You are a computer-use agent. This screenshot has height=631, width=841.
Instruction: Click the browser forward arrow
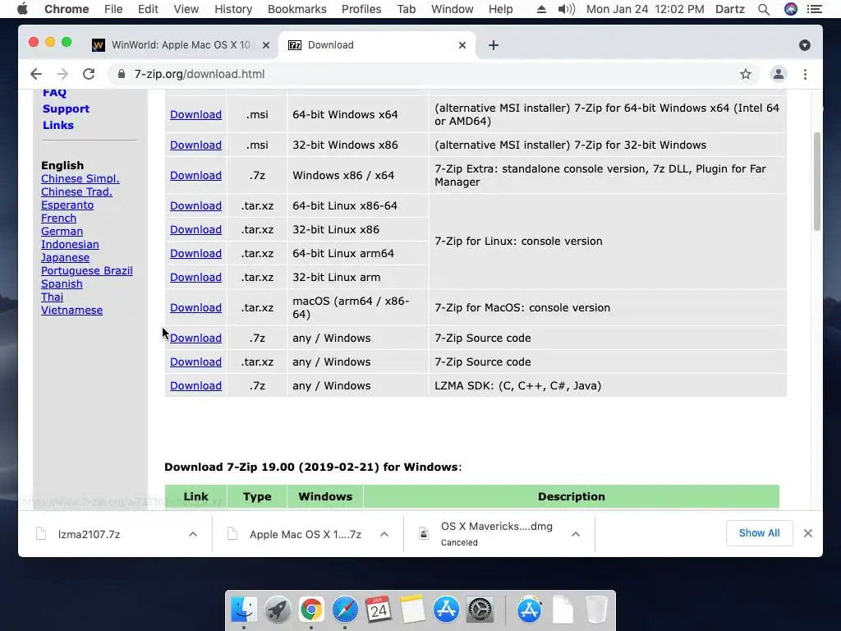[62, 74]
